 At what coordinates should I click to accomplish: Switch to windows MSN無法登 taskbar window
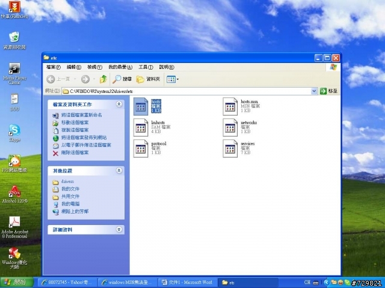click(127, 283)
